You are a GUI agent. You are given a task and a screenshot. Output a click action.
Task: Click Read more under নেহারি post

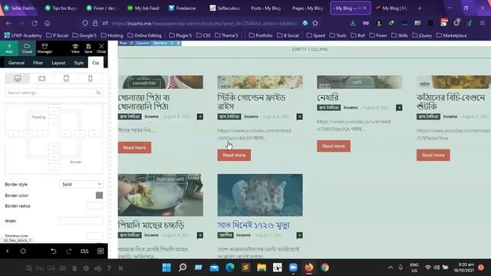click(334, 146)
